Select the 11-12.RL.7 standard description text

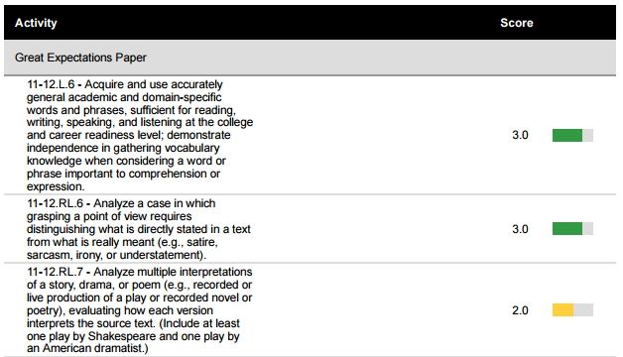pyautogui.click(x=140, y=310)
